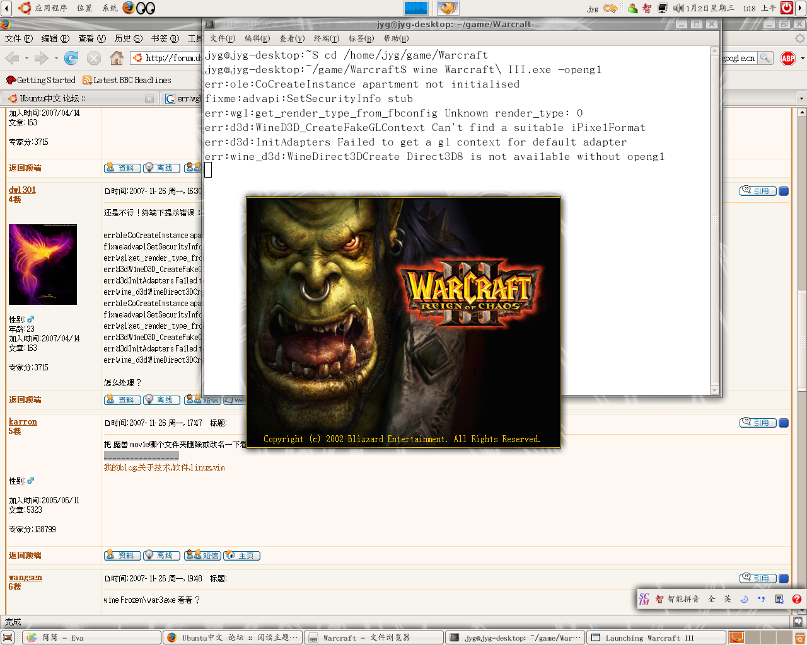Viewport: 807px width, 645px height.
Task: Toggle SCIM punctuation mode icon
Action: 761,599
